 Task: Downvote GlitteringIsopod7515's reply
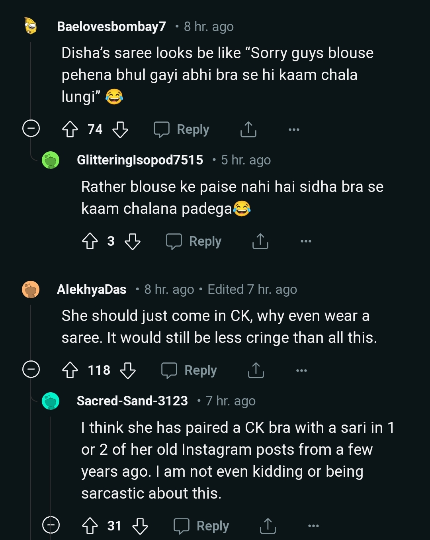pyautogui.click(x=132, y=241)
